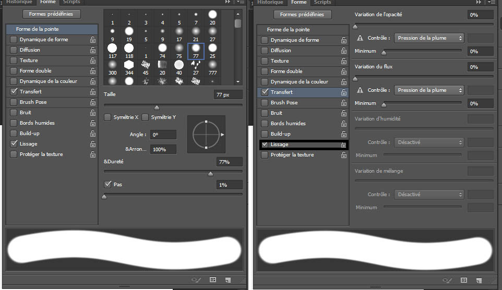The width and height of the screenshot is (502, 290).
Task: Open the Scripts tab in right panel
Action: click(x=322, y=3)
